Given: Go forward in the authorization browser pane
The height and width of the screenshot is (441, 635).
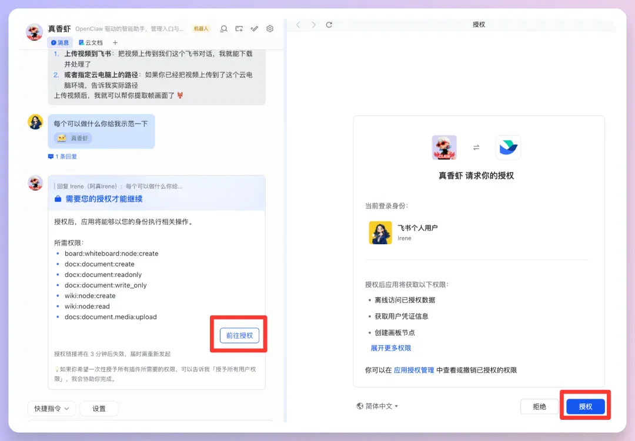Looking at the screenshot, I should click(x=313, y=25).
